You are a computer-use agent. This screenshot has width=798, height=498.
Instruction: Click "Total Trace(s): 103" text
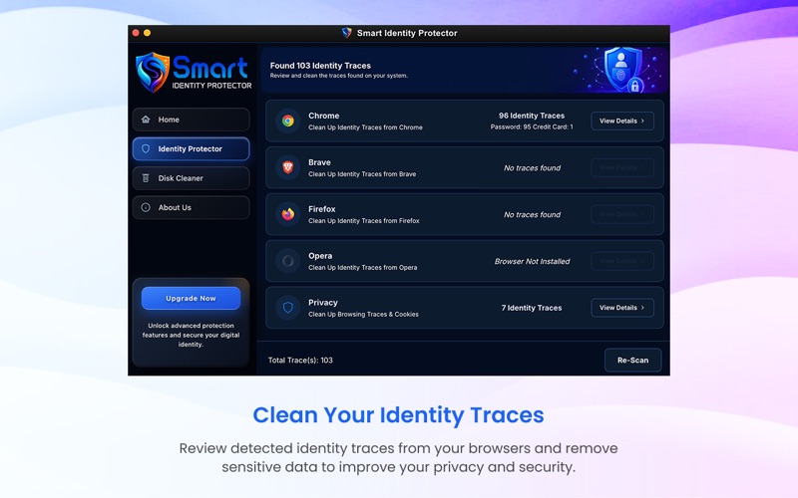point(300,361)
